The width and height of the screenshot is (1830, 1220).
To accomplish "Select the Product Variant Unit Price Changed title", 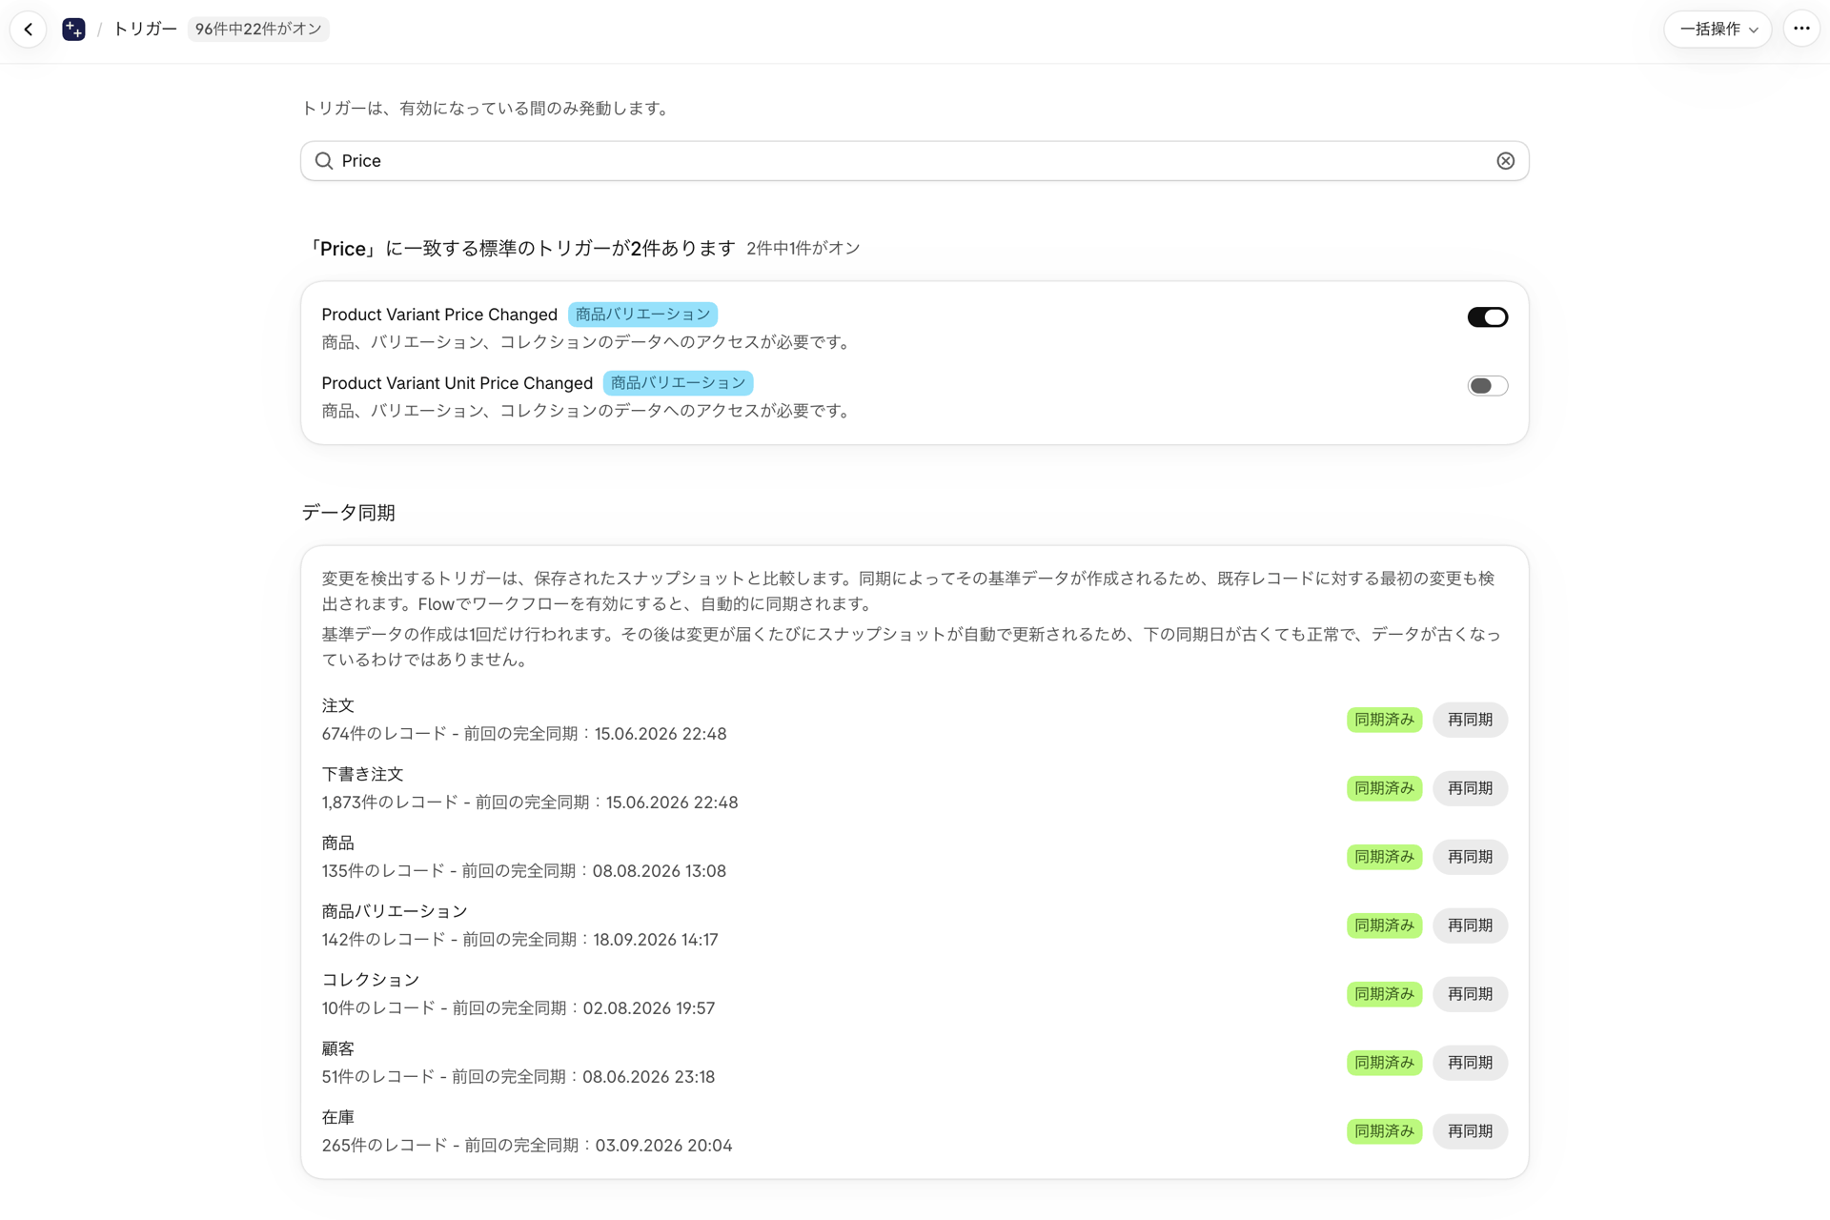I will (457, 383).
